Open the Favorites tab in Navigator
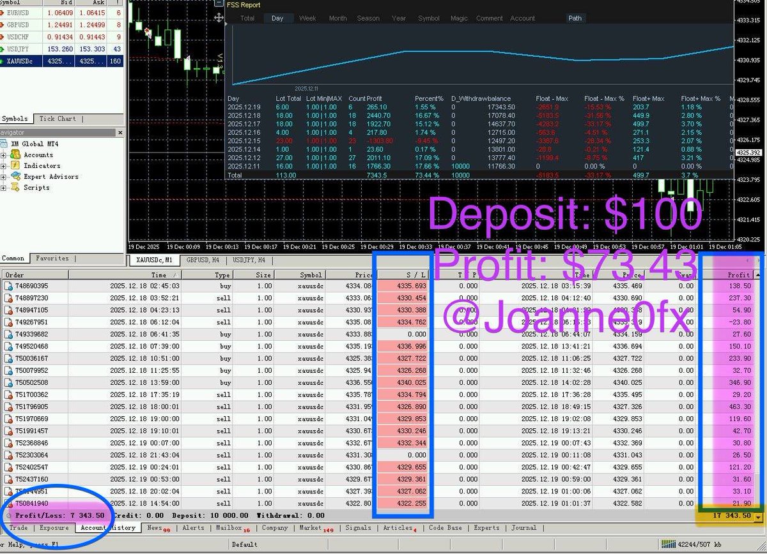Viewport: 767px width, 554px height. point(52,258)
